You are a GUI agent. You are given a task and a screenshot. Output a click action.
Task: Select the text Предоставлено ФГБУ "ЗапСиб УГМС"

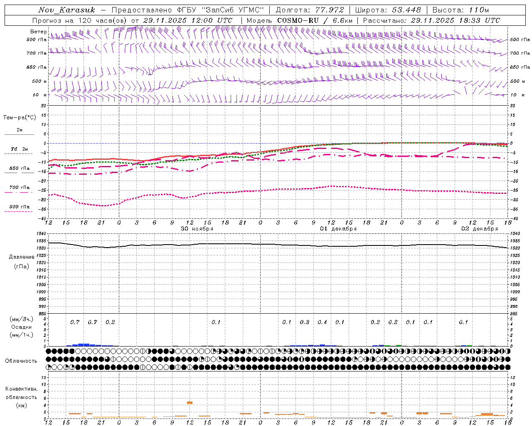pos(188,10)
